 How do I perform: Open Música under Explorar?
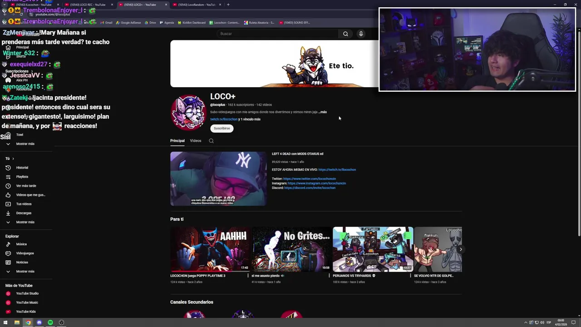pyautogui.click(x=21, y=244)
